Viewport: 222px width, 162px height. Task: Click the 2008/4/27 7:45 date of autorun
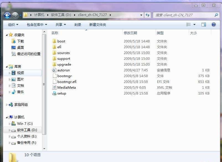coord(136,70)
